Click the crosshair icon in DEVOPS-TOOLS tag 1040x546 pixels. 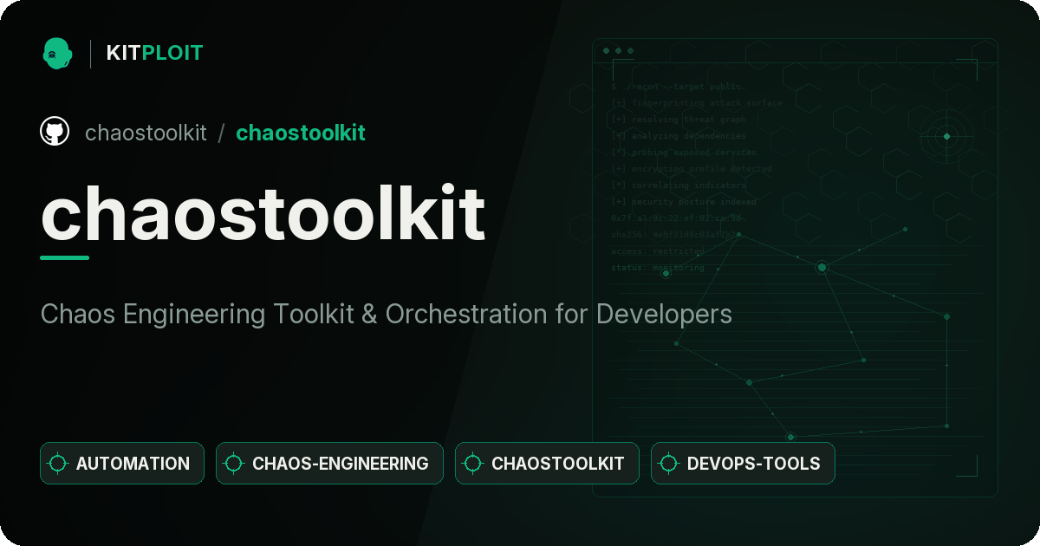point(669,464)
